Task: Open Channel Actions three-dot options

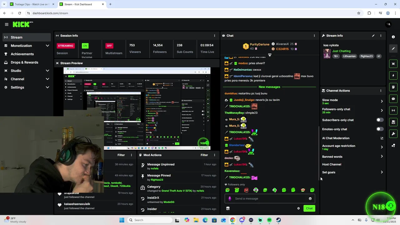Action: coord(381,91)
